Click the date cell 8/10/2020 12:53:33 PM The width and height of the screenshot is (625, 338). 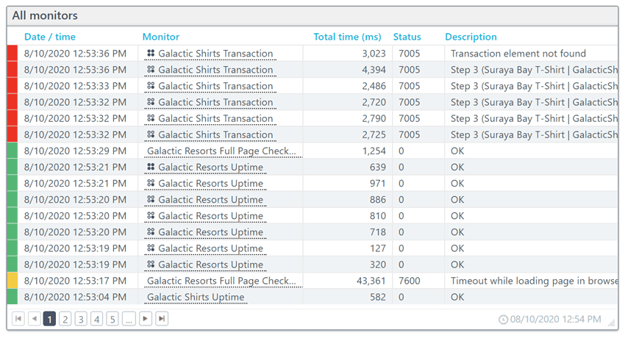tap(75, 86)
